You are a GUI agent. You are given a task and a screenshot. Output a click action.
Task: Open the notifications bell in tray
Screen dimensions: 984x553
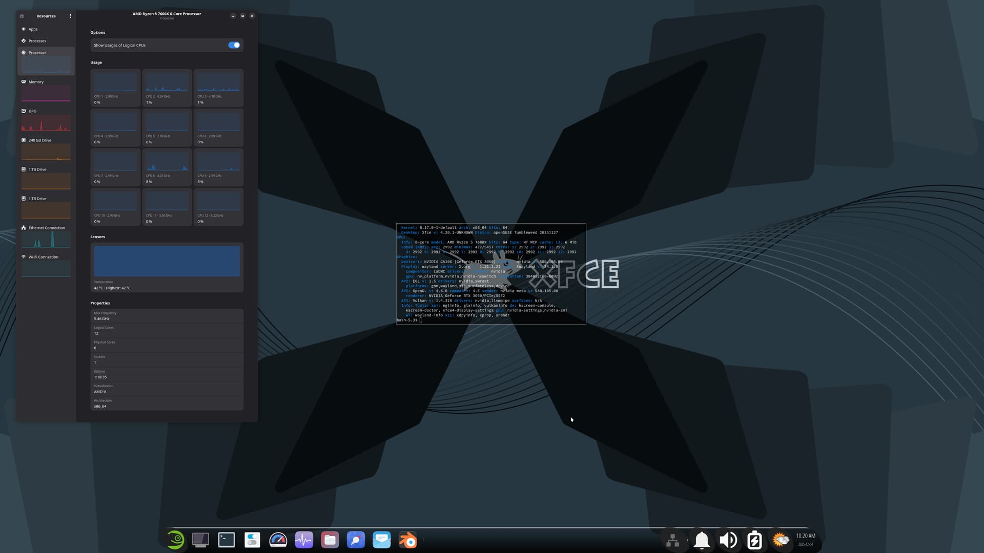pos(702,540)
